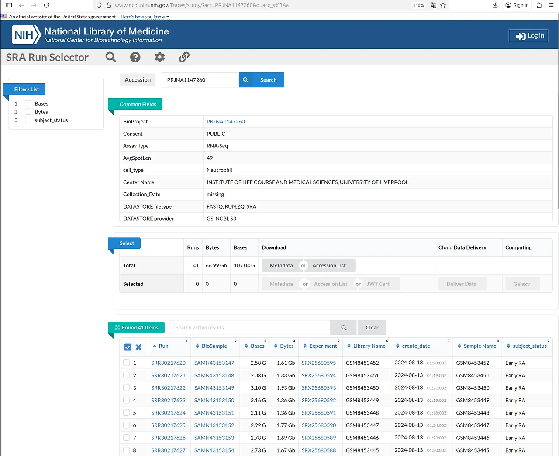Click the Search within results field
The image size is (559, 456).
(x=250, y=328)
